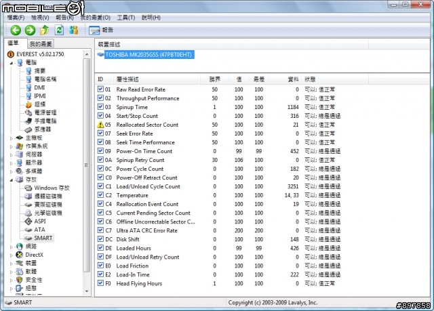The height and width of the screenshot is (311, 434).
Task: Select the Windows storage tree item
Action: (x=52, y=188)
